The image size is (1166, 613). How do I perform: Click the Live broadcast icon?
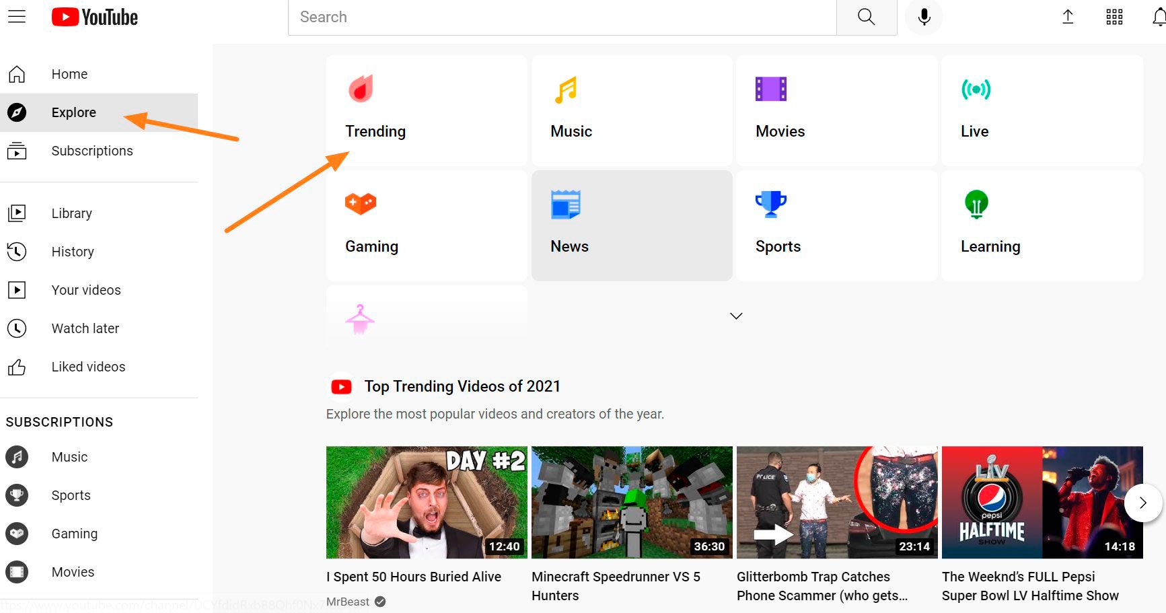(x=976, y=89)
